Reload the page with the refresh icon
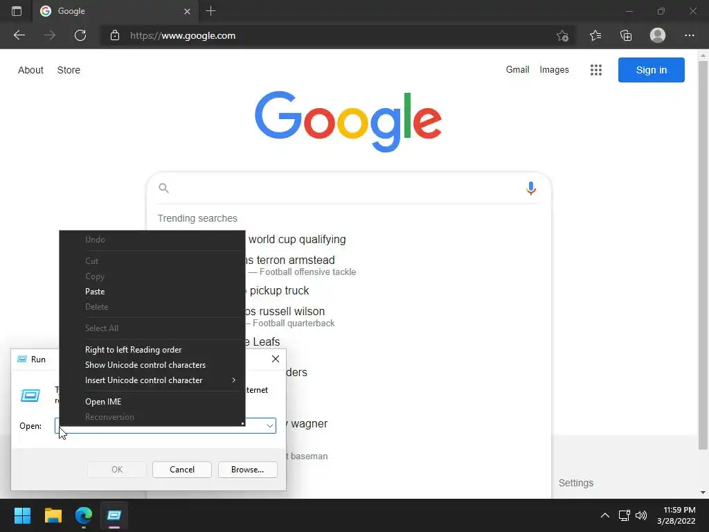709x532 pixels. click(80, 35)
